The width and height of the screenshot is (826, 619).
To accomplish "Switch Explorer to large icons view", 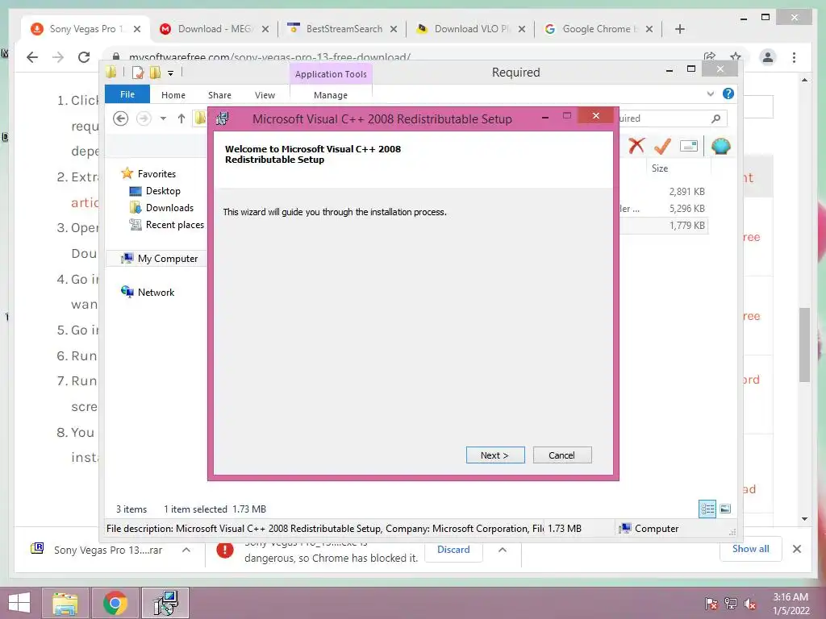I will [725, 509].
